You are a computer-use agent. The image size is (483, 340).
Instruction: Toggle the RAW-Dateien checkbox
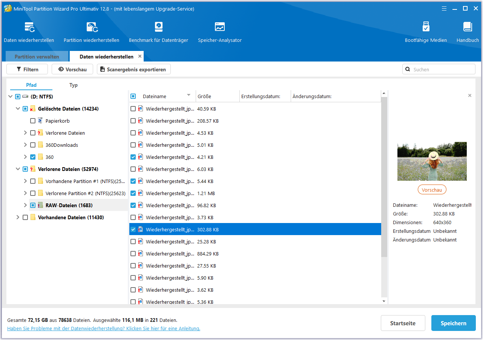(x=33, y=205)
